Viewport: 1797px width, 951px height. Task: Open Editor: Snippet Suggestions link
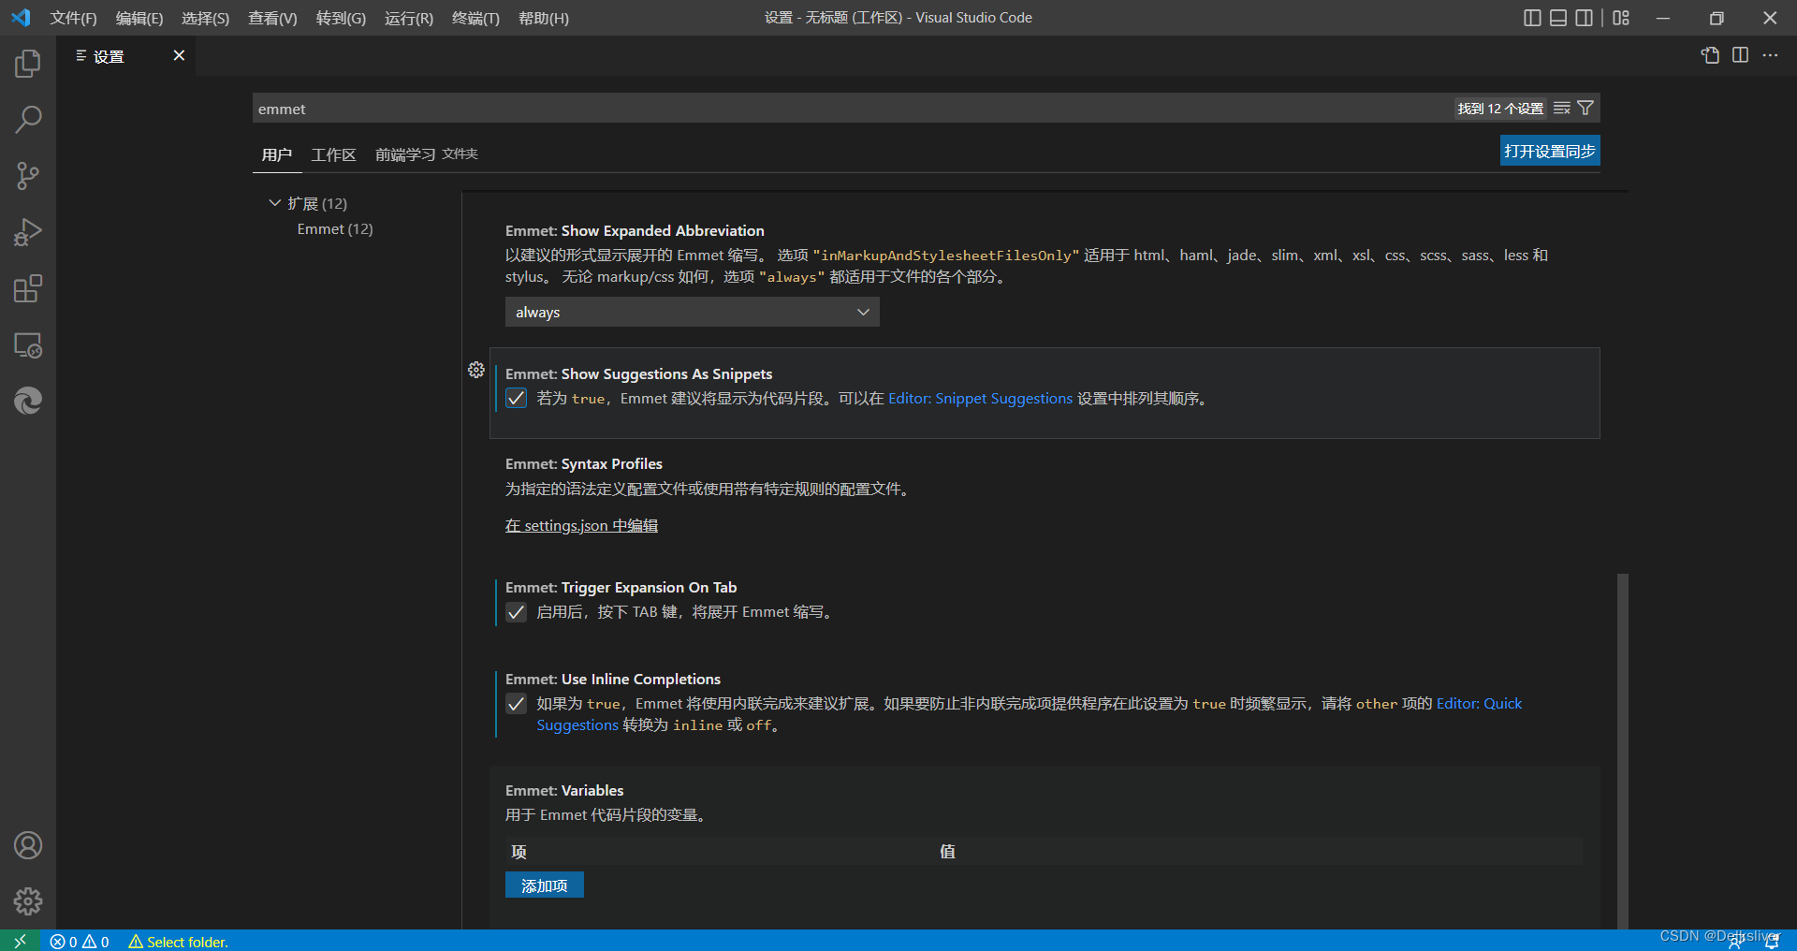pos(980,399)
